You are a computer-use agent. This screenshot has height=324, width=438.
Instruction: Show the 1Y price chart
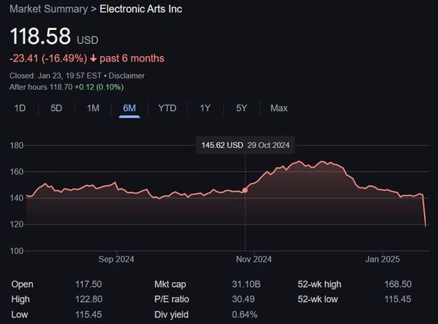205,108
